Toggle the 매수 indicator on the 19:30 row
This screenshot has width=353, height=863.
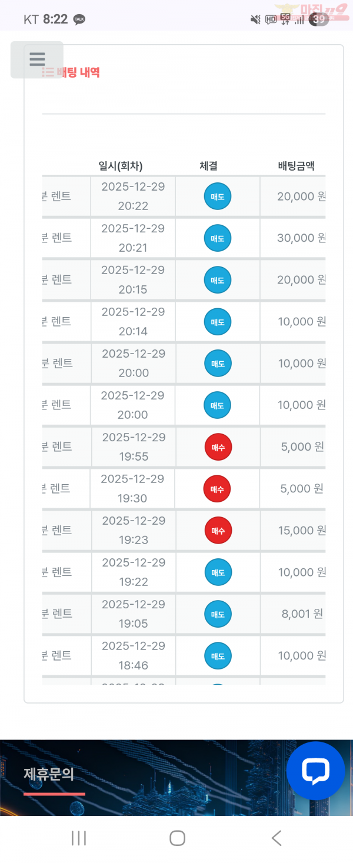(218, 488)
